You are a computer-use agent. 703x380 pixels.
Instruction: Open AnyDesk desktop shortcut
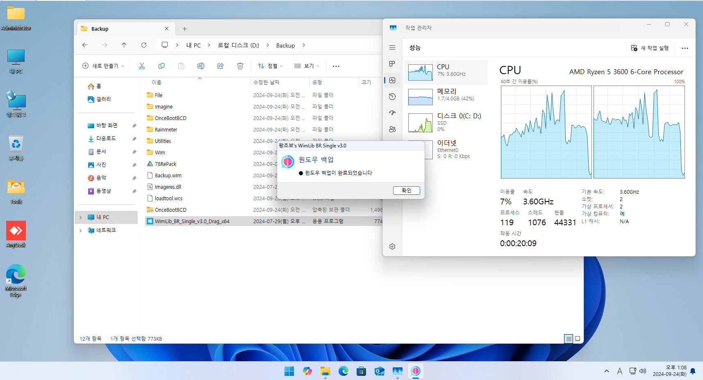16,234
